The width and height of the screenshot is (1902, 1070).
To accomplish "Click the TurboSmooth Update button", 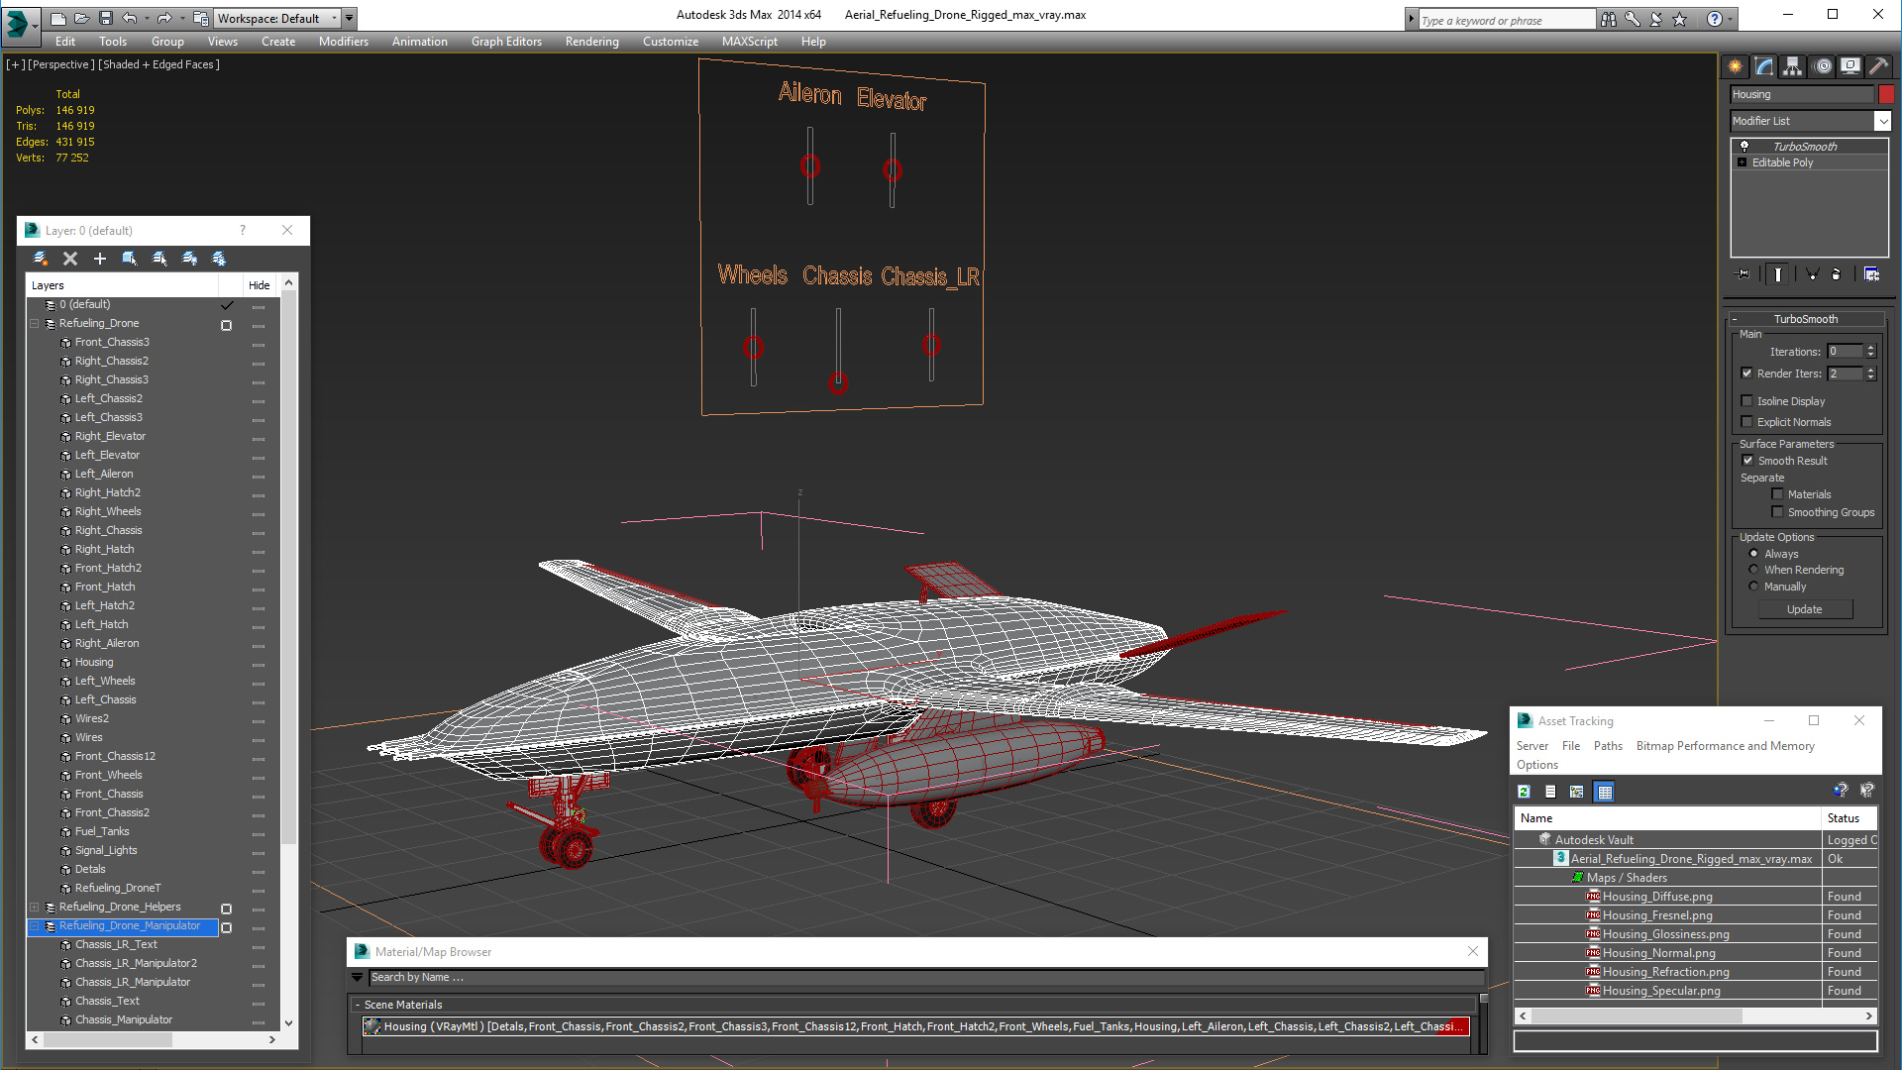I will [x=1804, y=609].
